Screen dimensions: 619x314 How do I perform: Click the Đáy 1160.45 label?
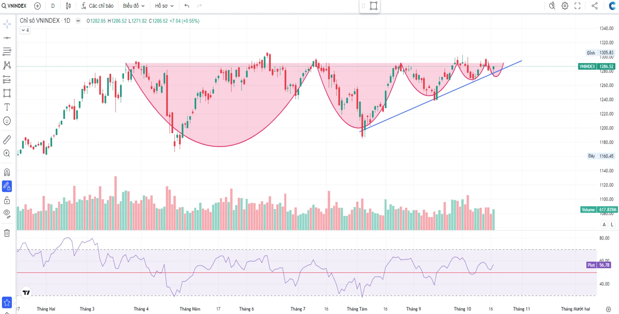601,156
